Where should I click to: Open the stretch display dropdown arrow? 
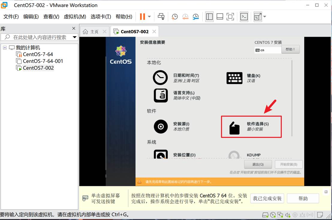click(265, 17)
